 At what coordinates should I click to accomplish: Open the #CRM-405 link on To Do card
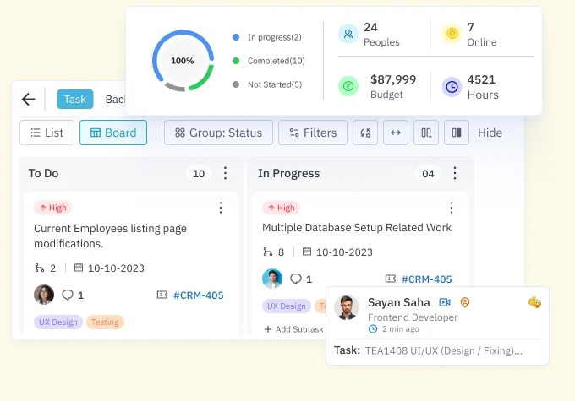[x=199, y=295]
